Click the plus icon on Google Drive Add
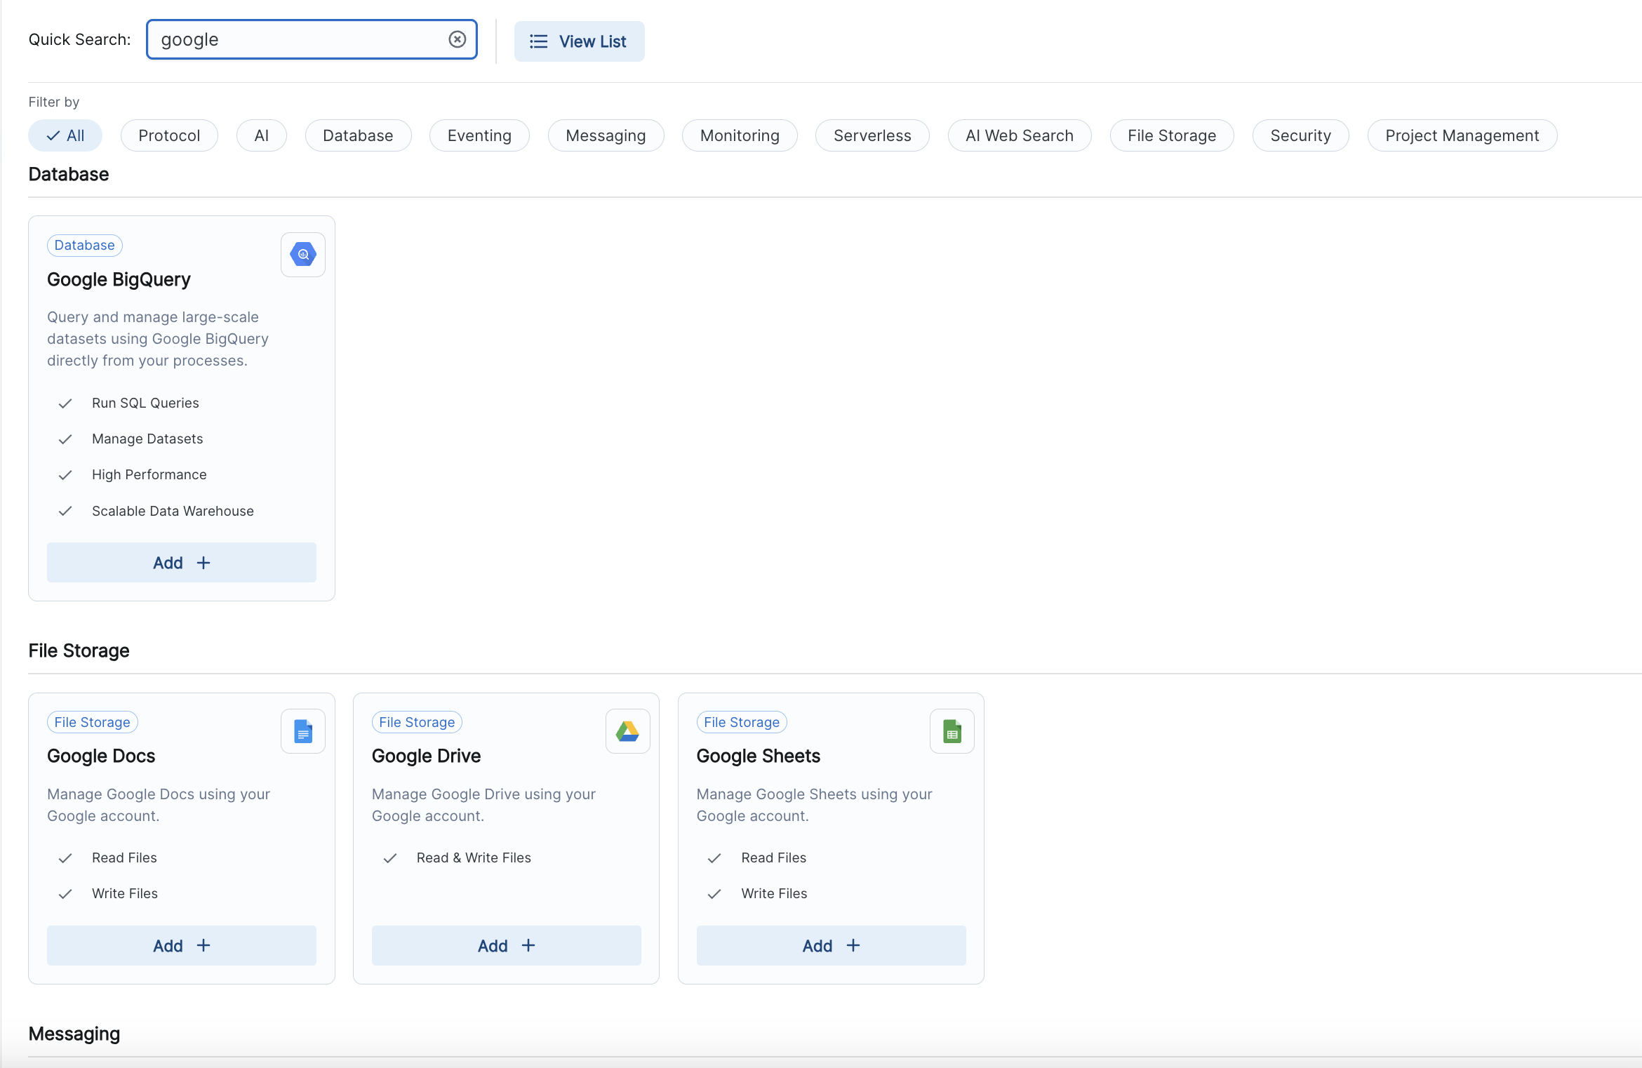Viewport: 1642px width, 1068px height. (x=528, y=946)
